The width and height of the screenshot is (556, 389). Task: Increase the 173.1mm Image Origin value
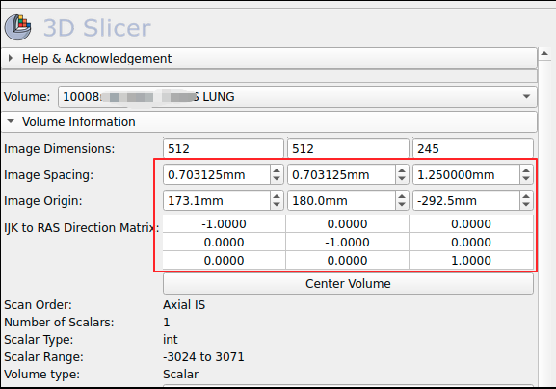pos(277,196)
